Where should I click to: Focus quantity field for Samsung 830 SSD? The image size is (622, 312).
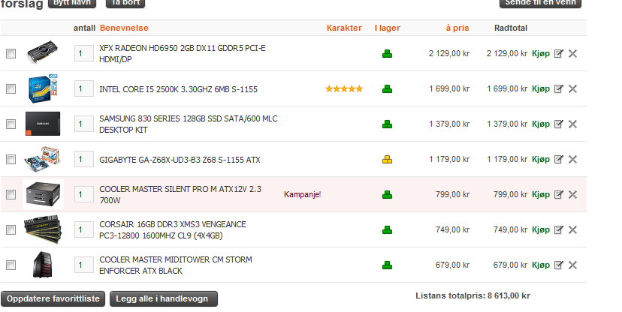(x=84, y=124)
